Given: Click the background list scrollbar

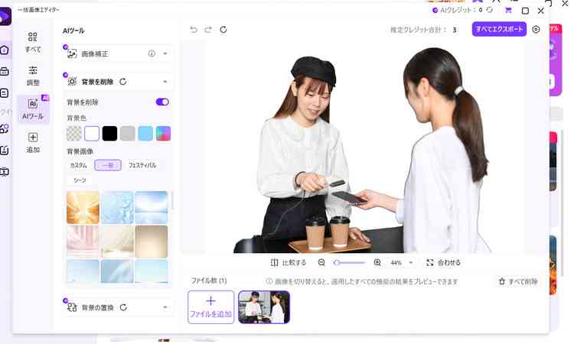Looking at the screenshot, I should pyautogui.click(x=172, y=201).
